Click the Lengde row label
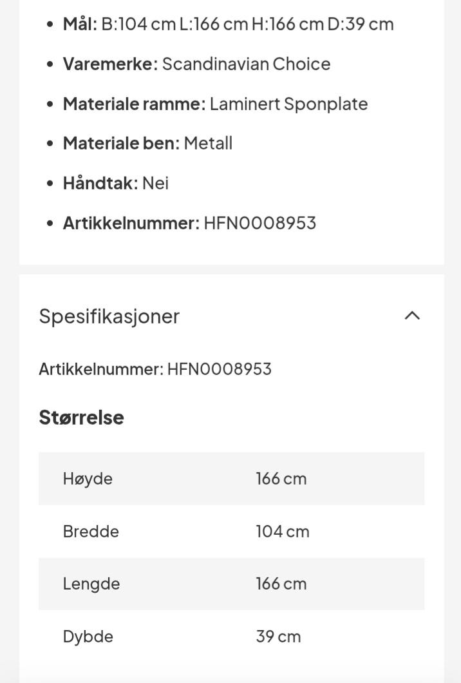The width and height of the screenshot is (461, 683). point(91,584)
